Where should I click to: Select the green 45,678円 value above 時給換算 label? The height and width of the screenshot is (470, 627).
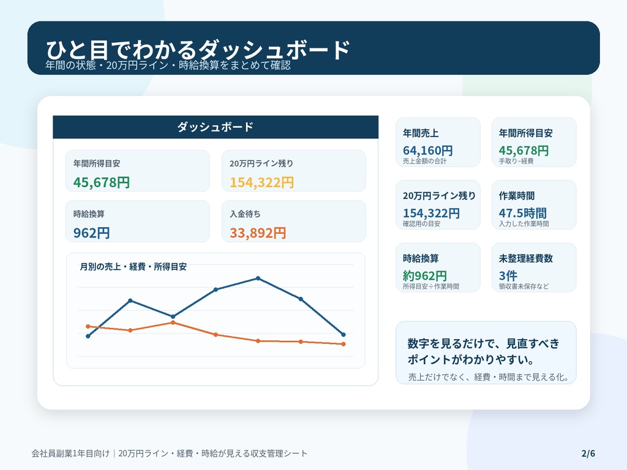pos(102,182)
